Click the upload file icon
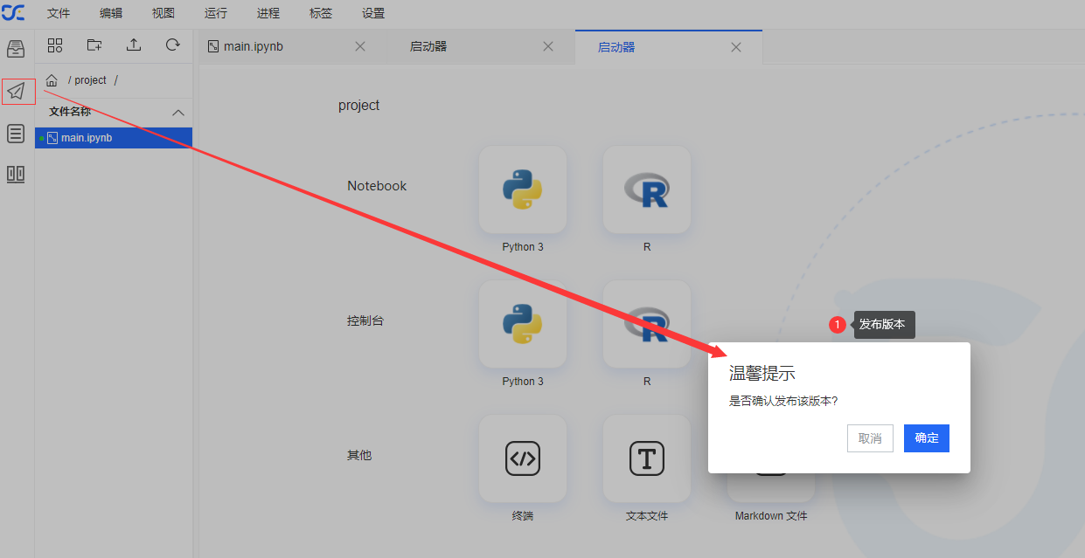The height and width of the screenshot is (558, 1085). 134,45
